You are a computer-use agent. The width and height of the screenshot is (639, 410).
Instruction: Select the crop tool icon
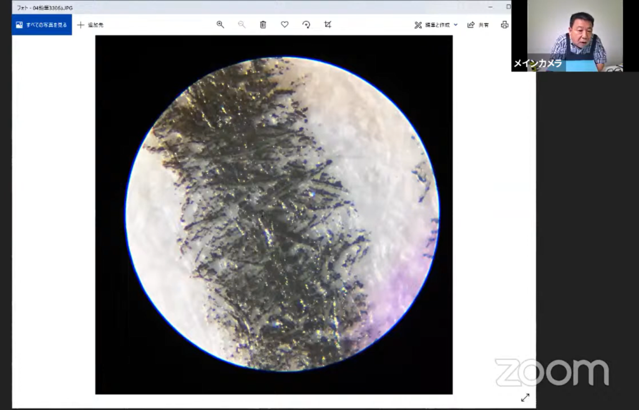coord(328,24)
